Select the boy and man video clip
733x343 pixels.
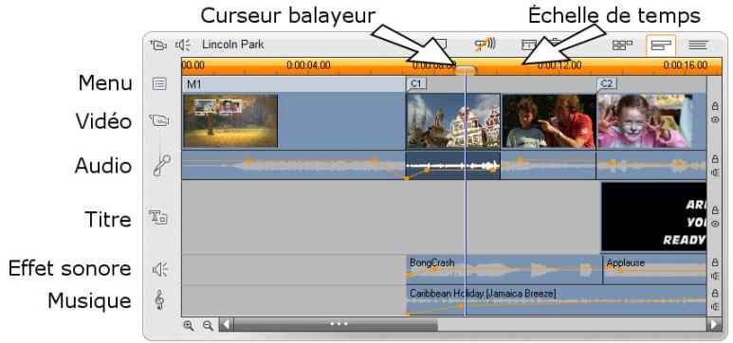pos(549,121)
